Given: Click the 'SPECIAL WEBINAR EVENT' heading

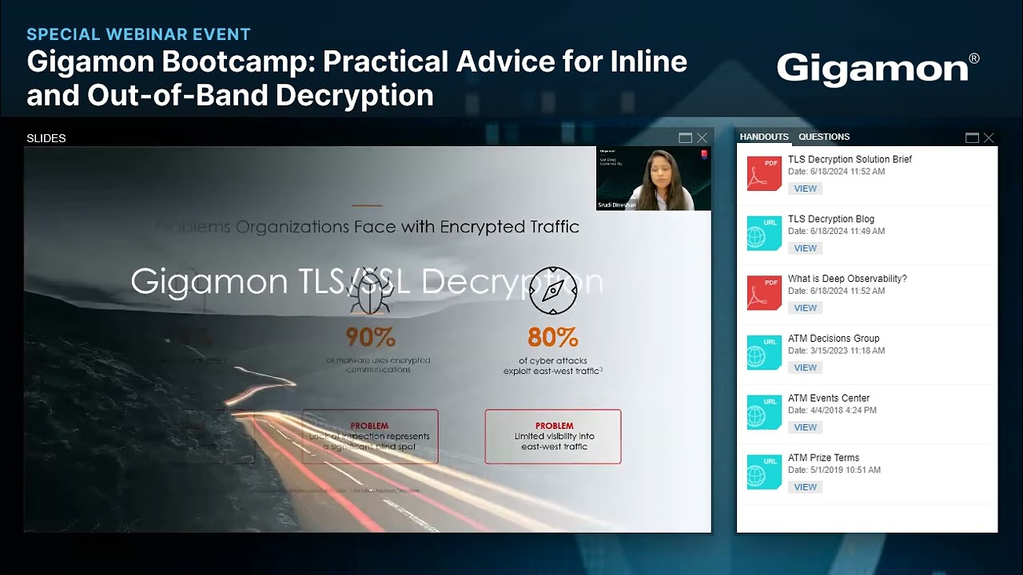Looking at the screenshot, I should (139, 34).
